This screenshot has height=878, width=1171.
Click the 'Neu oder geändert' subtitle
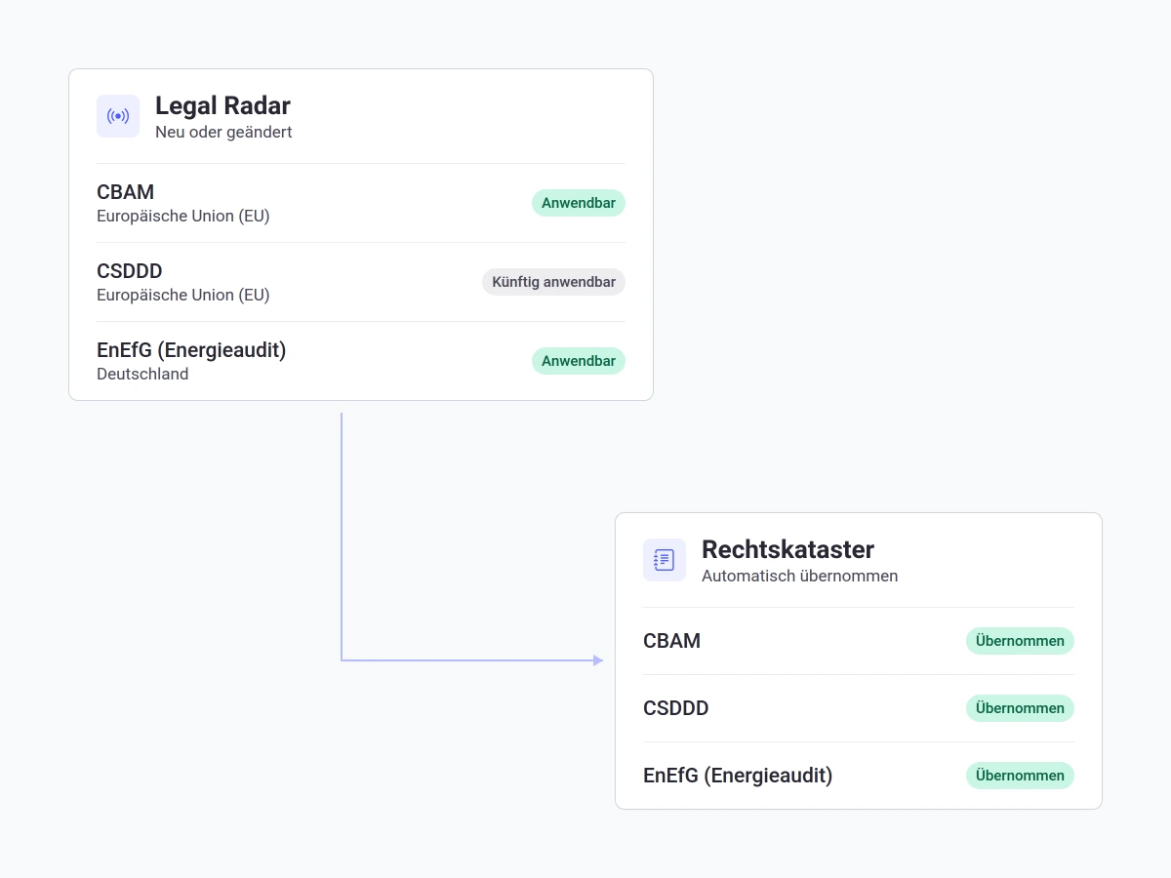[x=223, y=132]
